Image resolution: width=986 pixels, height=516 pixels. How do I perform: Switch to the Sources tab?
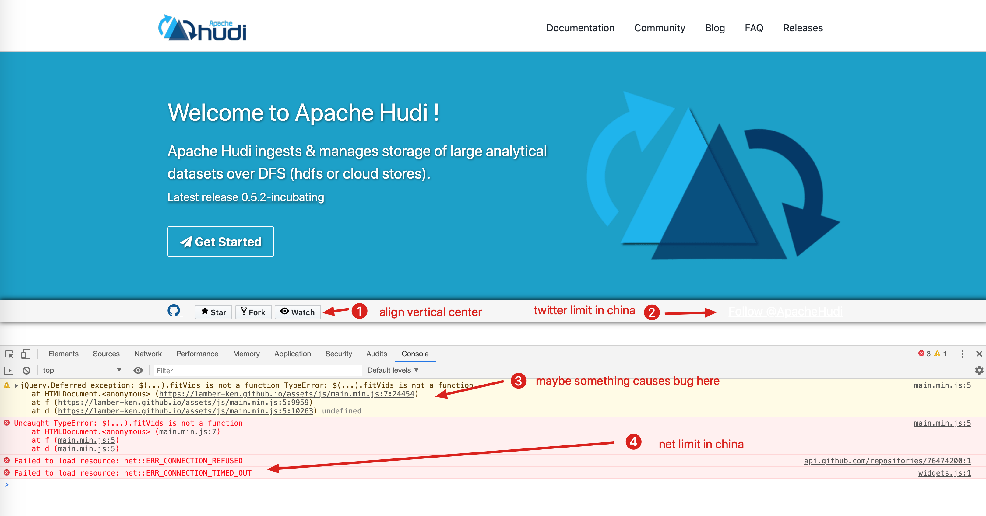pyautogui.click(x=106, y=354)
